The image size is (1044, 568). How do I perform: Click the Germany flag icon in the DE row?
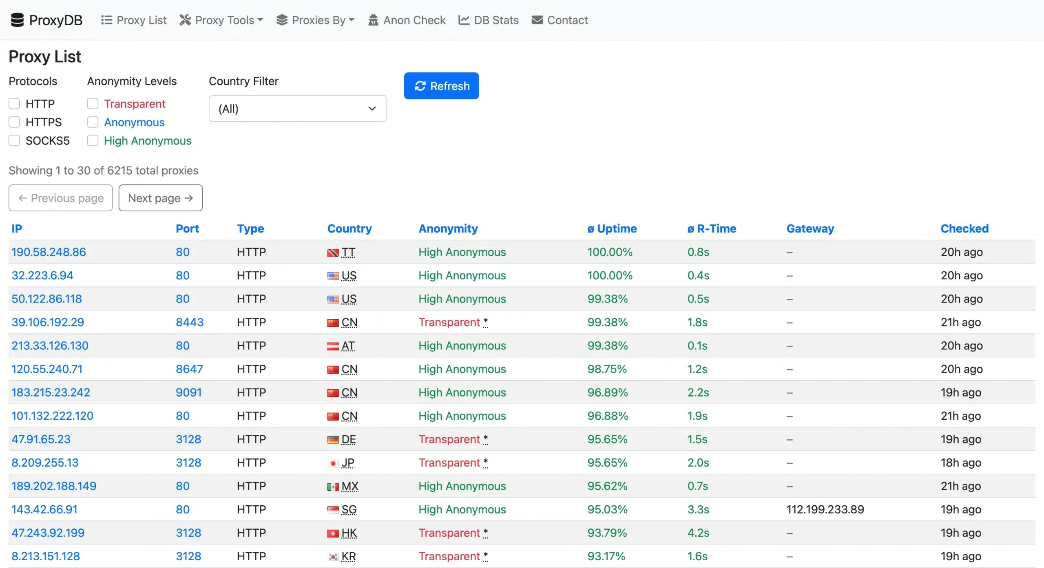pyautogui.click(x=333, y=440)
